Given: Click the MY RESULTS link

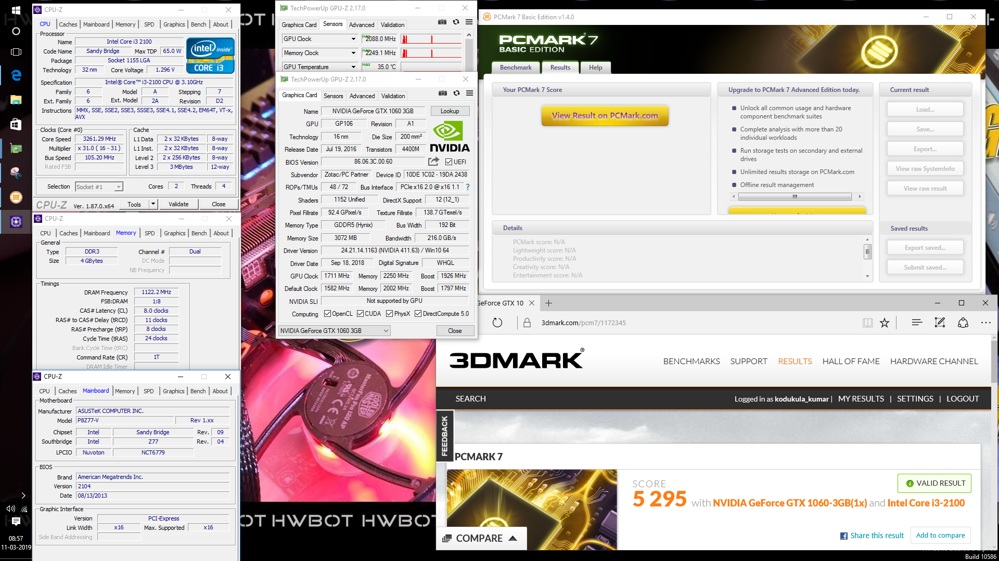Looking at the screenshot, I should 861,399.
